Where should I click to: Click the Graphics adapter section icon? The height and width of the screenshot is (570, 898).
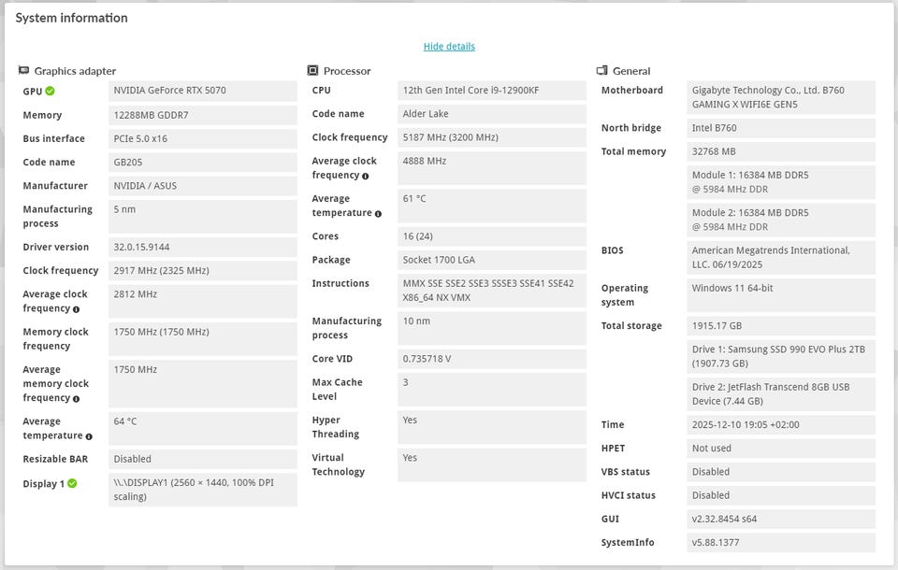pos(23,70)
